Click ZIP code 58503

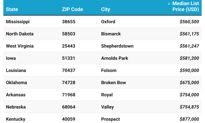pos(69,34)
